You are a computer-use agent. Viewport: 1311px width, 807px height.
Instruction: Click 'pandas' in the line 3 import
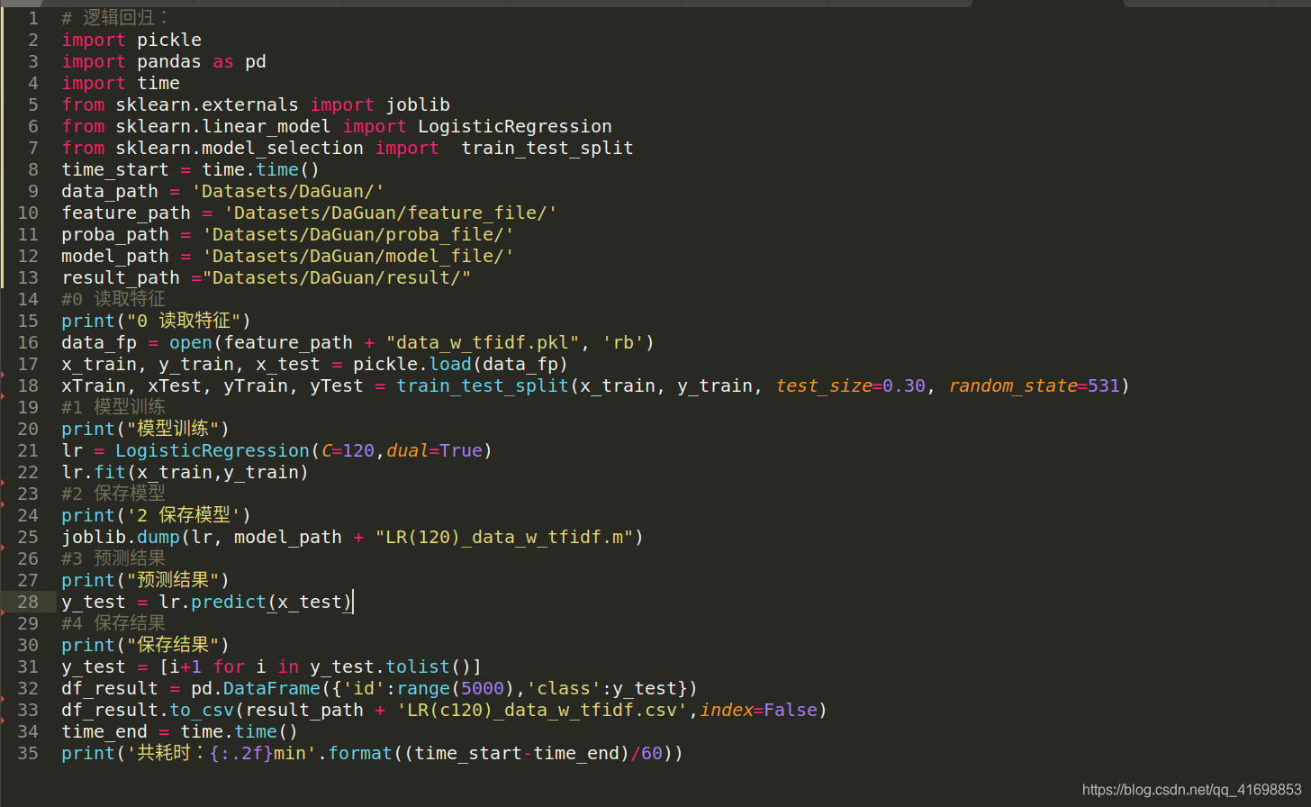(x=169, y=61)
